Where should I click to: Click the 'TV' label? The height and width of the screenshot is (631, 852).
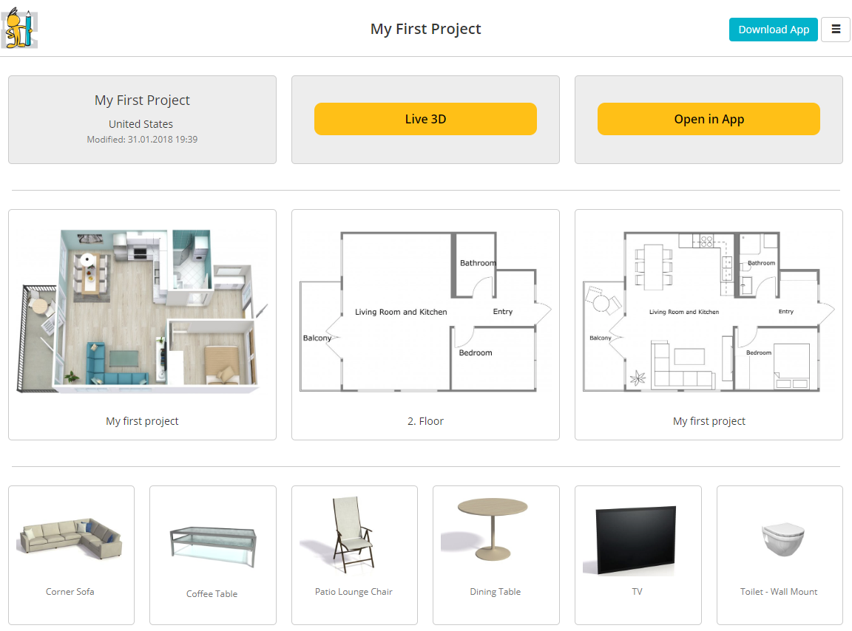coord(638,591)
